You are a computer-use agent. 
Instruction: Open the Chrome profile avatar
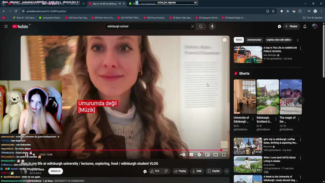[x=315, y=11]
